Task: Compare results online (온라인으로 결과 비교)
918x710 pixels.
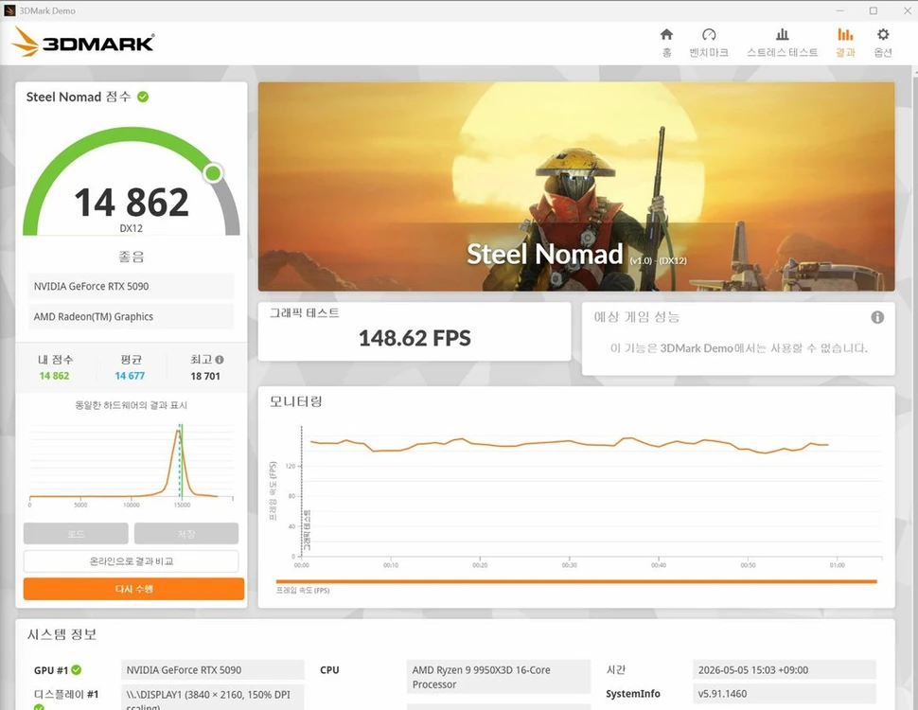Action: pyautogui.click(x=132, y=561)
